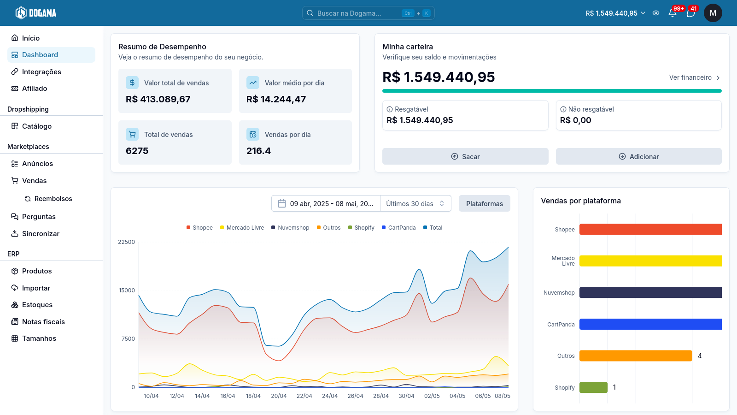The height and width of the screenshot is (415, 737).
Task: Click the 216.4 vendas por dia value
Action: [x=258, y=151]
